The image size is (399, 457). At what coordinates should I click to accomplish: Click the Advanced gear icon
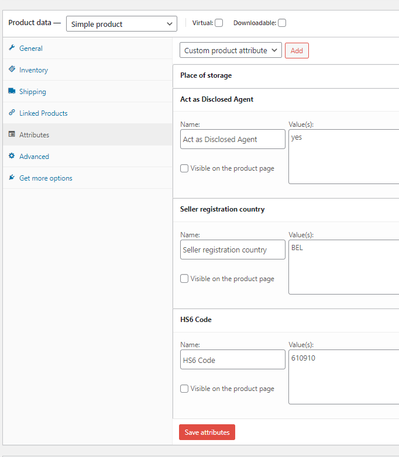pos(12,156)
